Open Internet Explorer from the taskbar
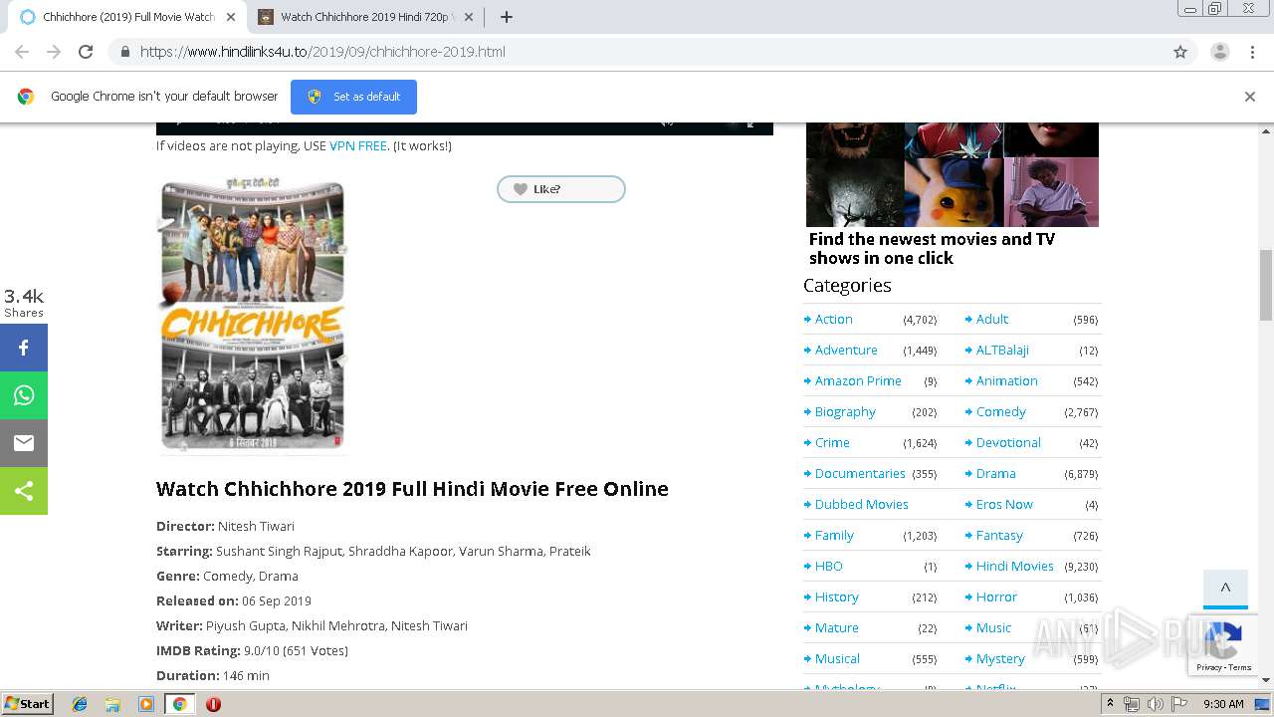 [80, 704]
